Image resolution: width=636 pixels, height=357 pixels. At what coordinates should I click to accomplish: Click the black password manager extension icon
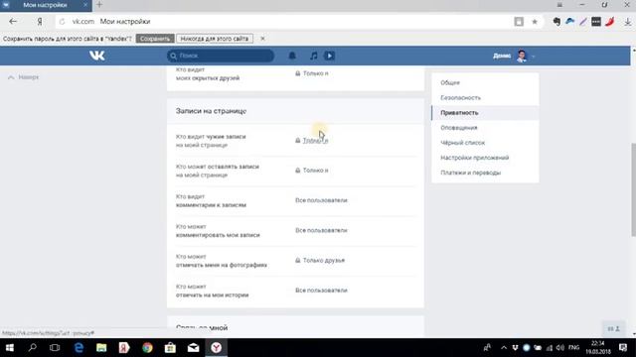(x=596, y=22)
